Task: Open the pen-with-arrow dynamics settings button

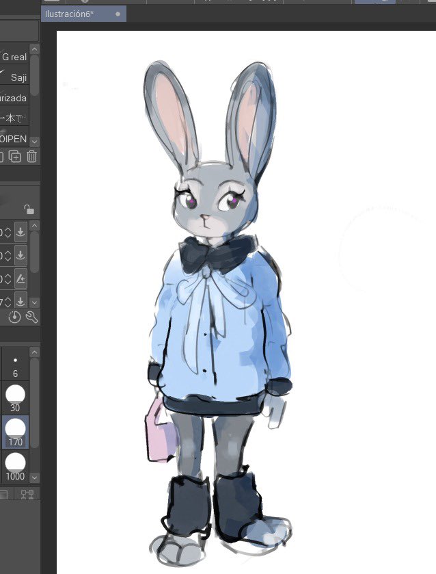Action: point(21,279)
